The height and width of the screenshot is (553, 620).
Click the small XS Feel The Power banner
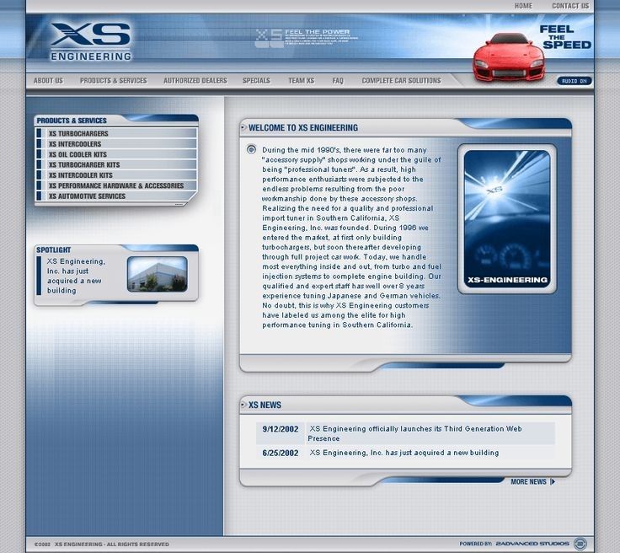[x=302, y=38]
